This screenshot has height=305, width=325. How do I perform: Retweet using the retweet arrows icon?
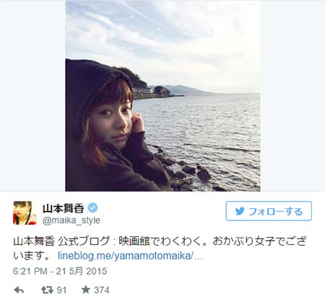47,290
